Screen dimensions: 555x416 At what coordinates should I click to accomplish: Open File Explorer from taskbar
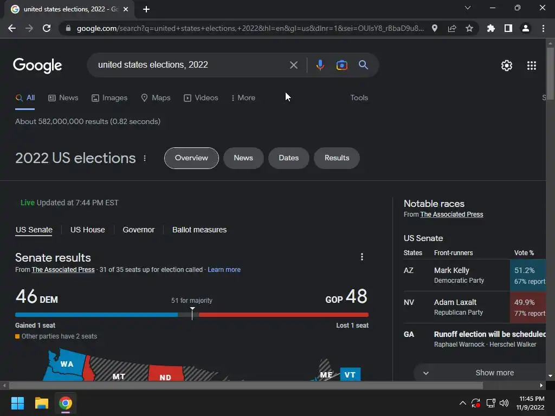pyautogui.click(x=41, y=403)
